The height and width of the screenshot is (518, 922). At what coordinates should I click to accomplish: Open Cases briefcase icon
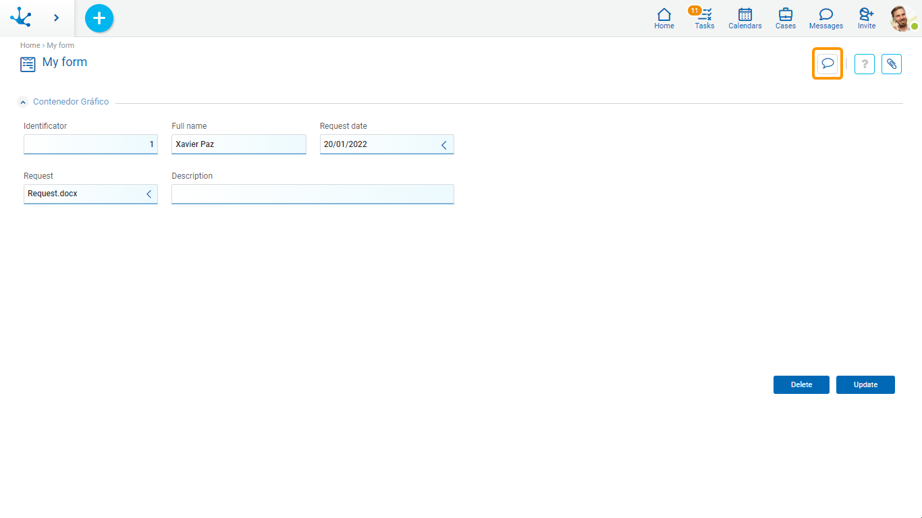[x=786, y=18]
